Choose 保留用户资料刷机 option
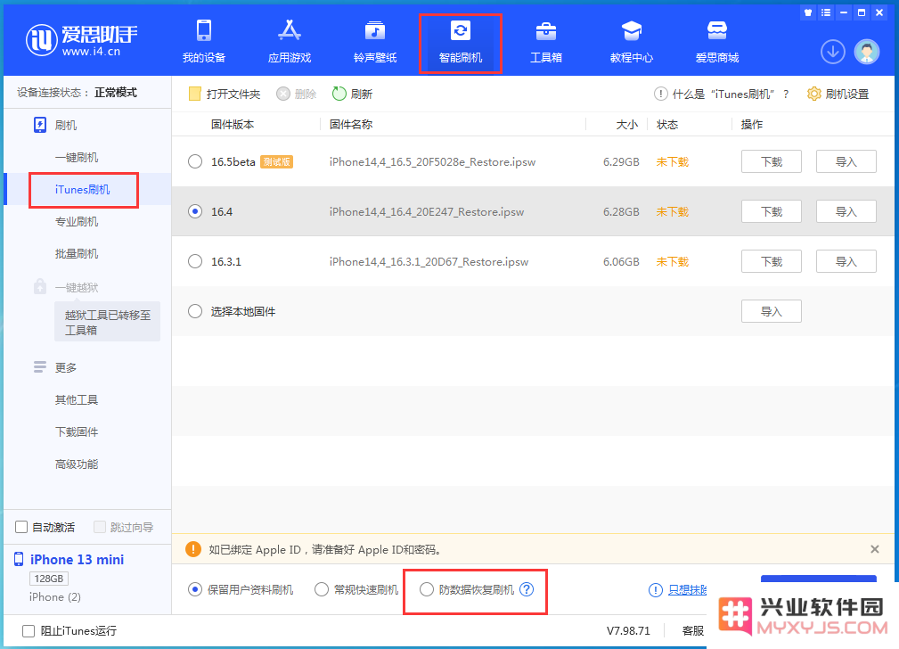Viewport: 899px width, 649px height. coord(195,589)
